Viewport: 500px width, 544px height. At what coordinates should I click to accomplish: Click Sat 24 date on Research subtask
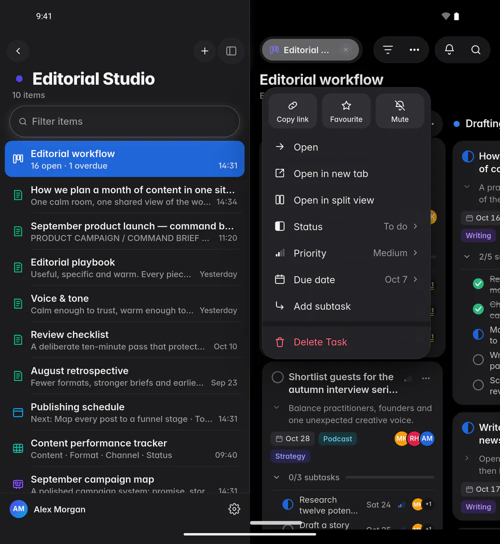tap(378, 505)
